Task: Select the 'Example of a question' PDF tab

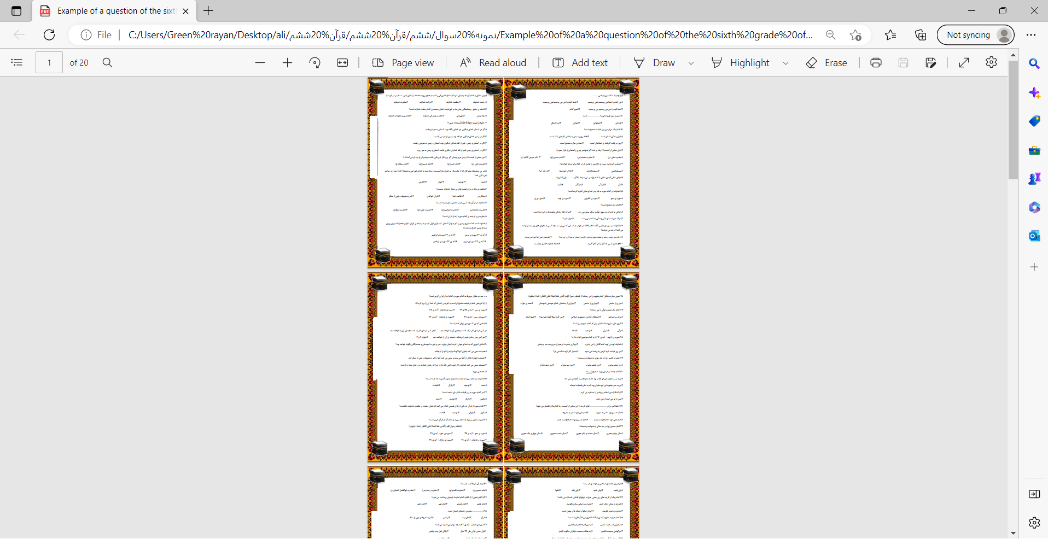Action: point(115,11)
